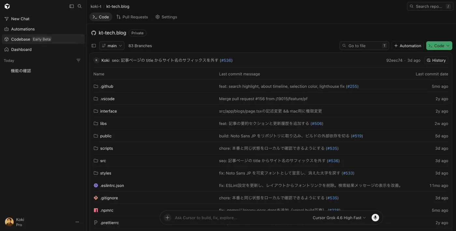Click the src folder icon
Screen dimensions: 456x231
[x=96, y=160]
